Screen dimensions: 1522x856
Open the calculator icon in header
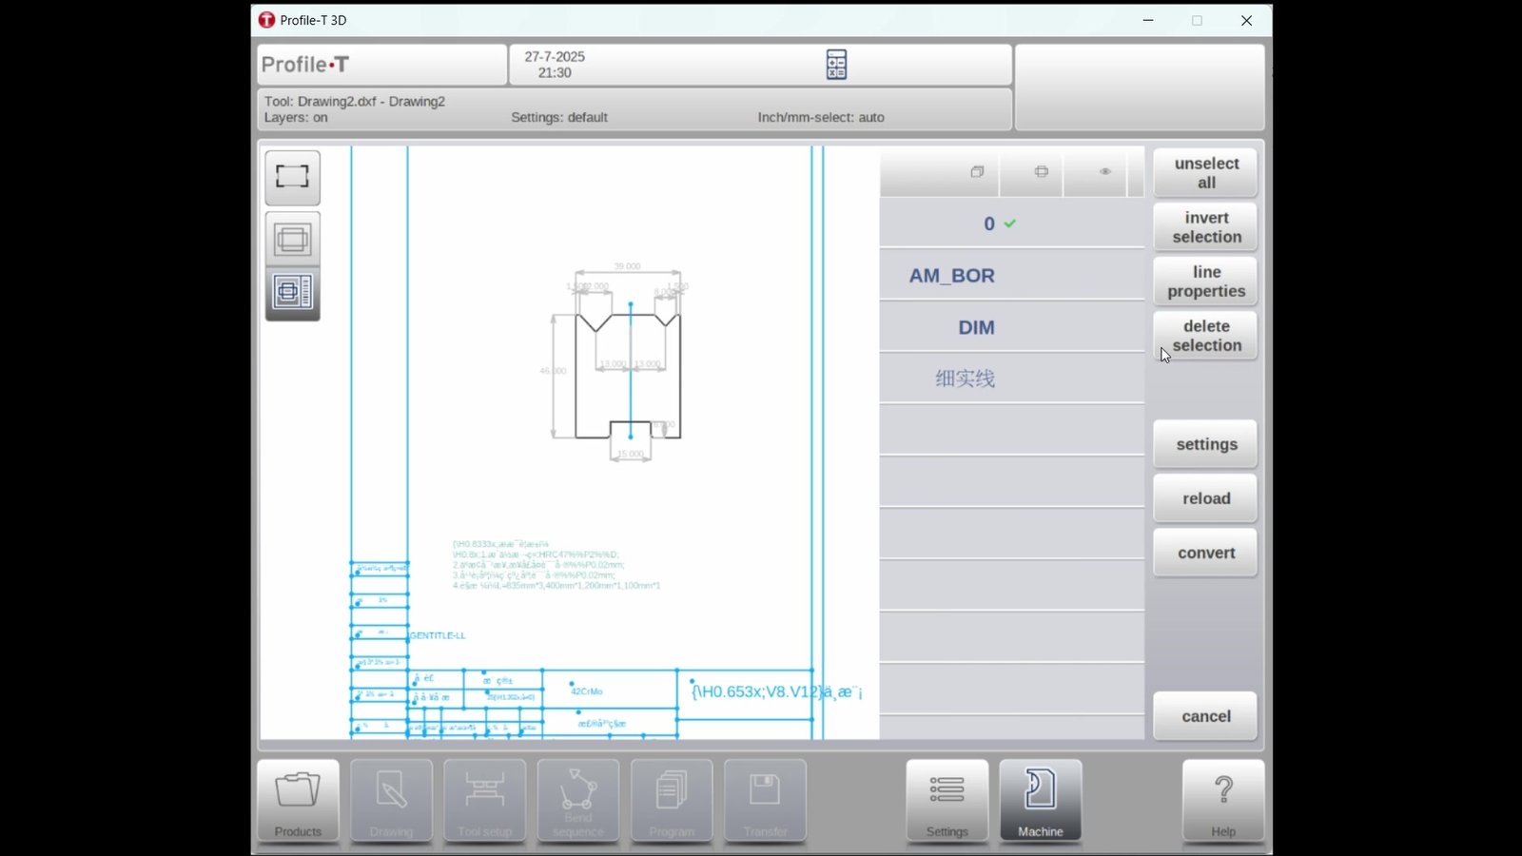point(836,65)
